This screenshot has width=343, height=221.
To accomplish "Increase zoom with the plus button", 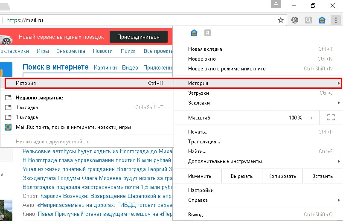I will [311, 118].
